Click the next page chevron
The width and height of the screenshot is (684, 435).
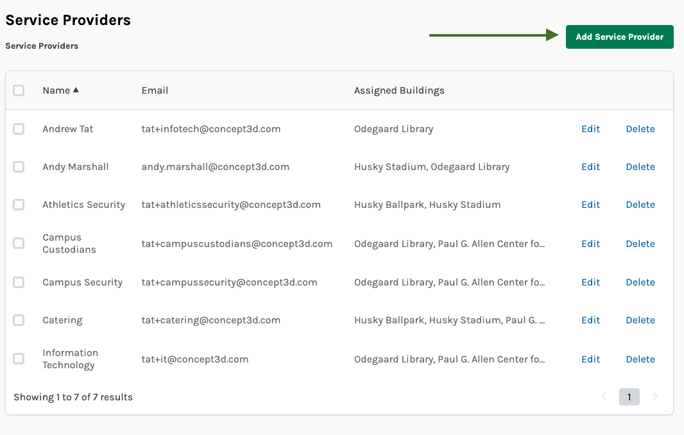tap(654, 397)
